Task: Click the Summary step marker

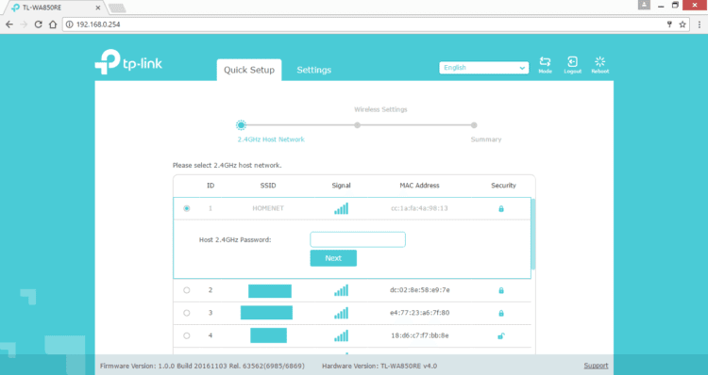Action: (474, 125)
